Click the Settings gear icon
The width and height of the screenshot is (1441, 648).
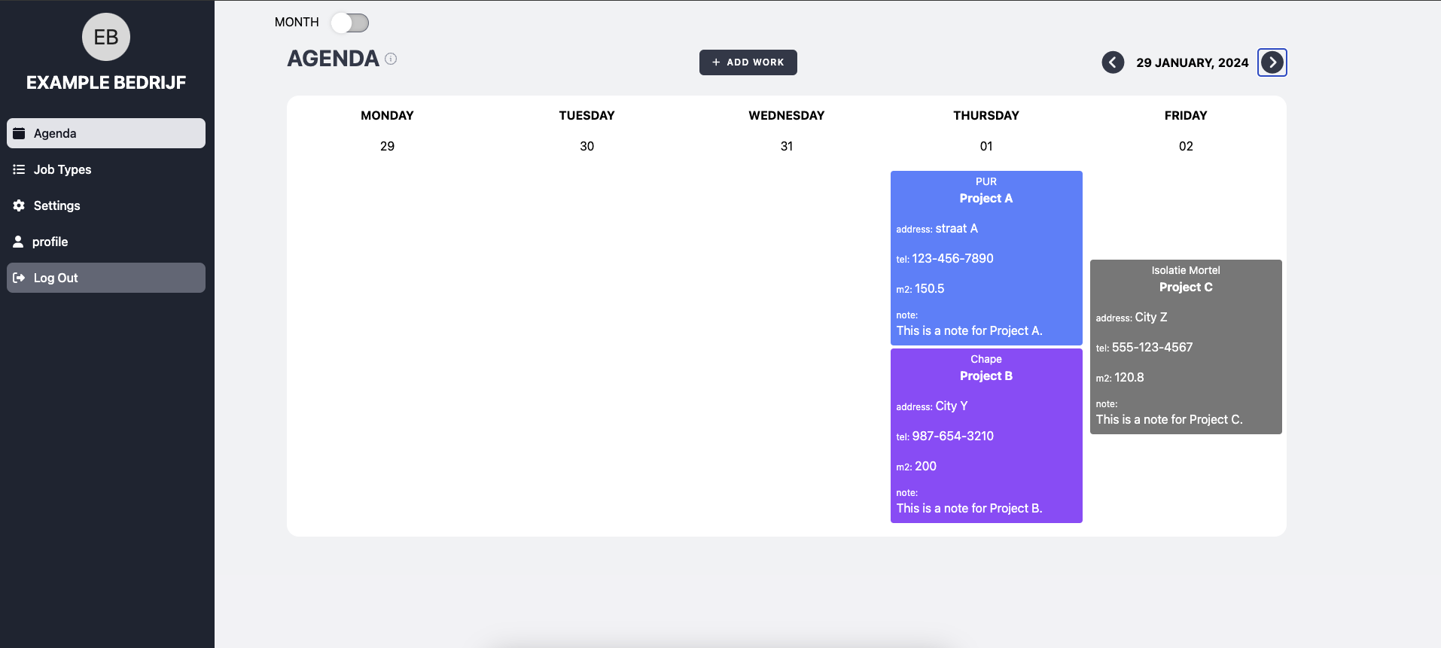(x=19, y=205)
